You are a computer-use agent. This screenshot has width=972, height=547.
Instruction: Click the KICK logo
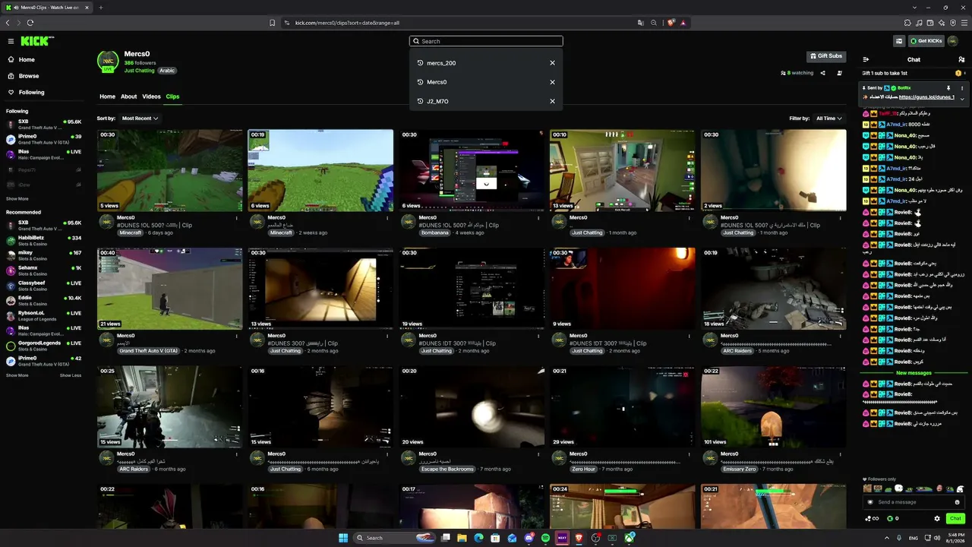coord(37,41)
